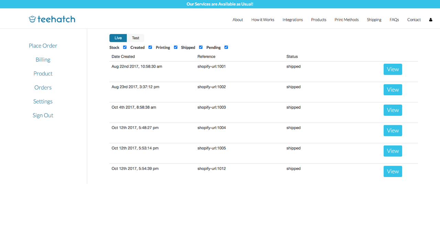The height and width of the screenshot is (247, 440).
Task: Open the Settings page
Action: [43, 101]
